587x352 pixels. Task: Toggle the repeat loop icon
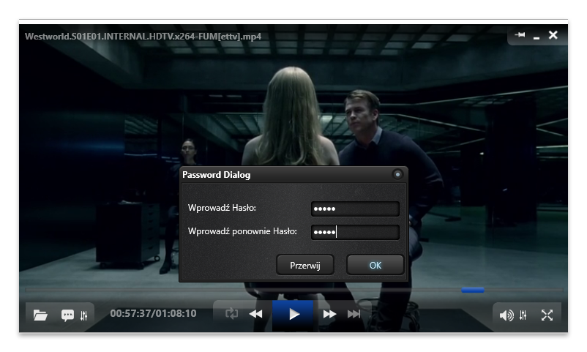(x=232, y=314)
